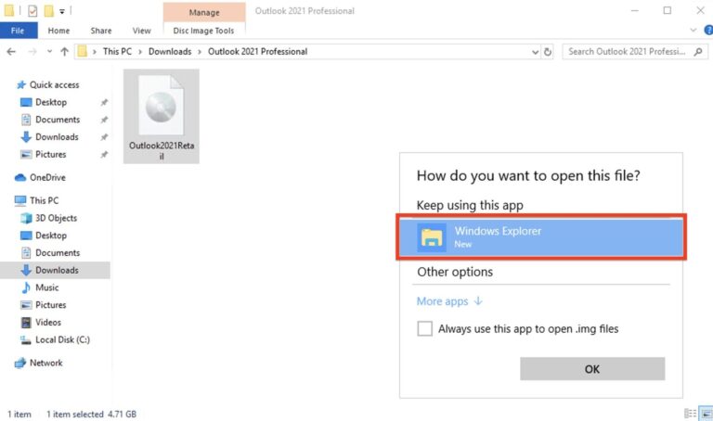713x421 pixels.
Task: Select the Disc Image Tools tab
Action: point(203,31)
